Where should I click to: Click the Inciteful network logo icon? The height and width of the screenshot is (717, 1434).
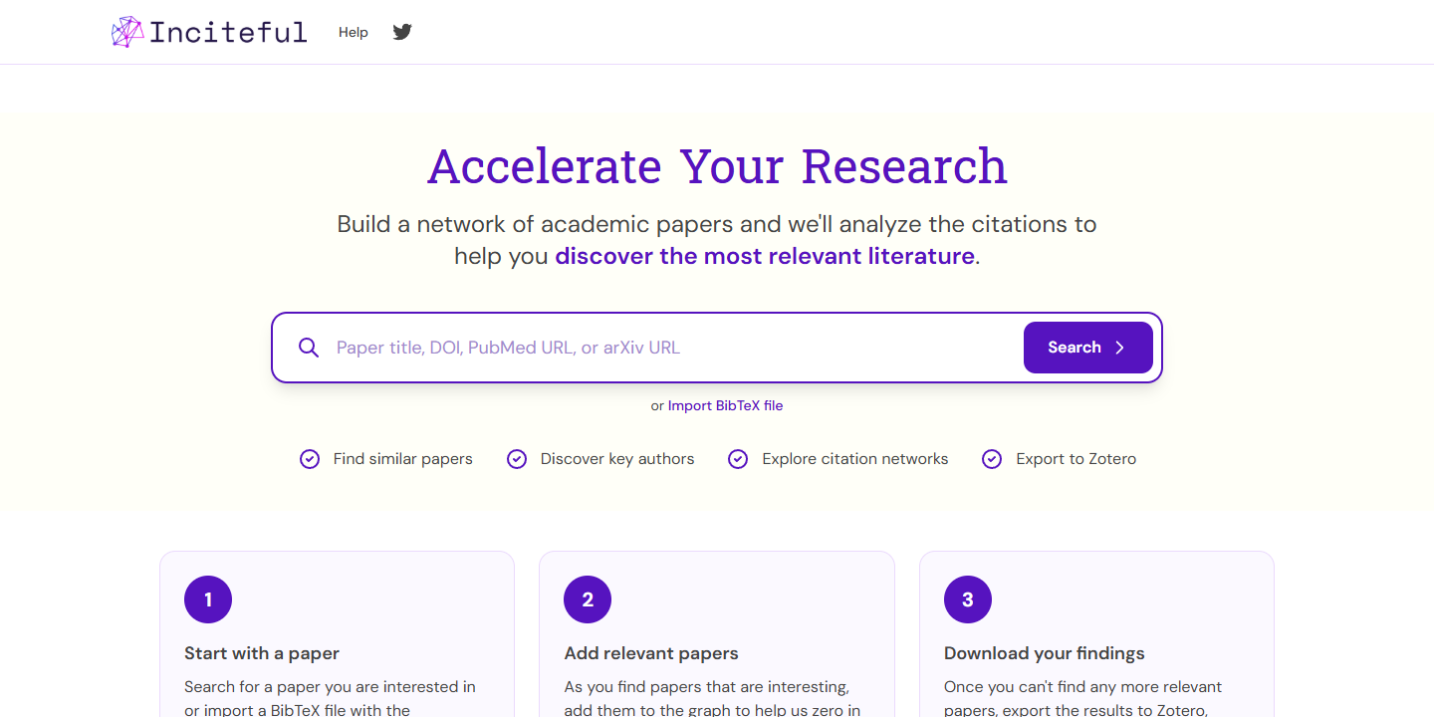click(x=127, y=32)
